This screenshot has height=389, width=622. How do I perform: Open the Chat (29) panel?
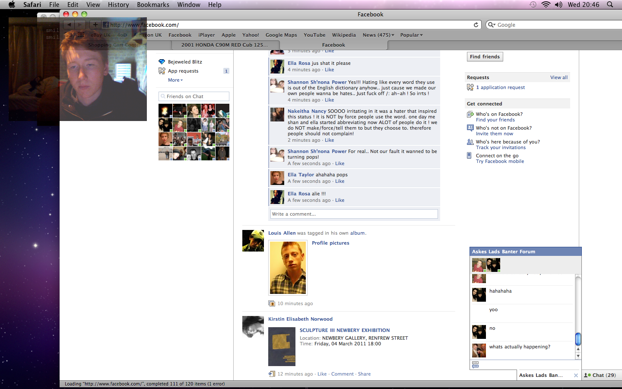pyautogui.click(x=602, y=375)
